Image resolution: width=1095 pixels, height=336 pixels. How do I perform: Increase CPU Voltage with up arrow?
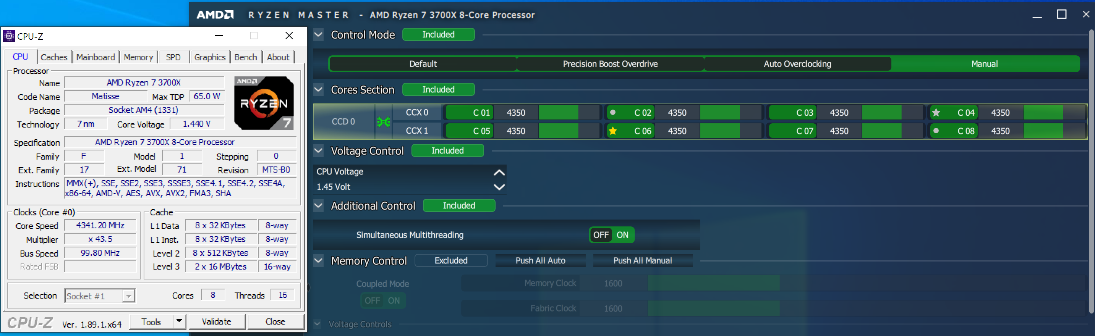coord(499,172)
